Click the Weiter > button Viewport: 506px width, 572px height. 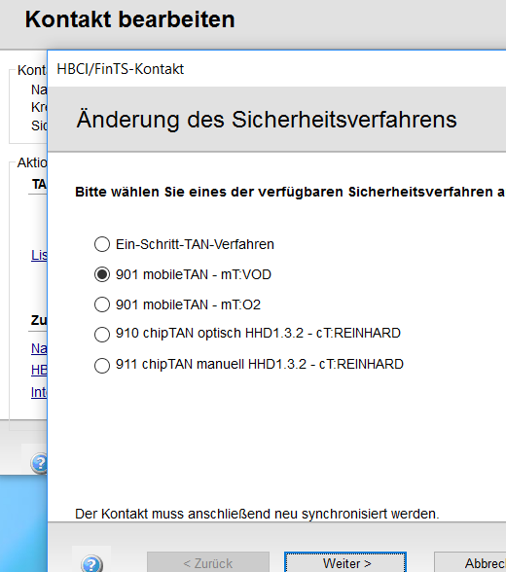345,563
